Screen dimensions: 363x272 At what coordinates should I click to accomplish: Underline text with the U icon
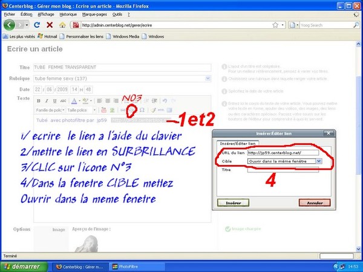point(54,101)
